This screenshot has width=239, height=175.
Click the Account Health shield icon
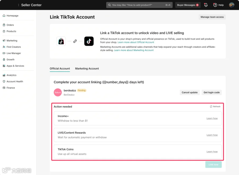[x=4, y=81]
